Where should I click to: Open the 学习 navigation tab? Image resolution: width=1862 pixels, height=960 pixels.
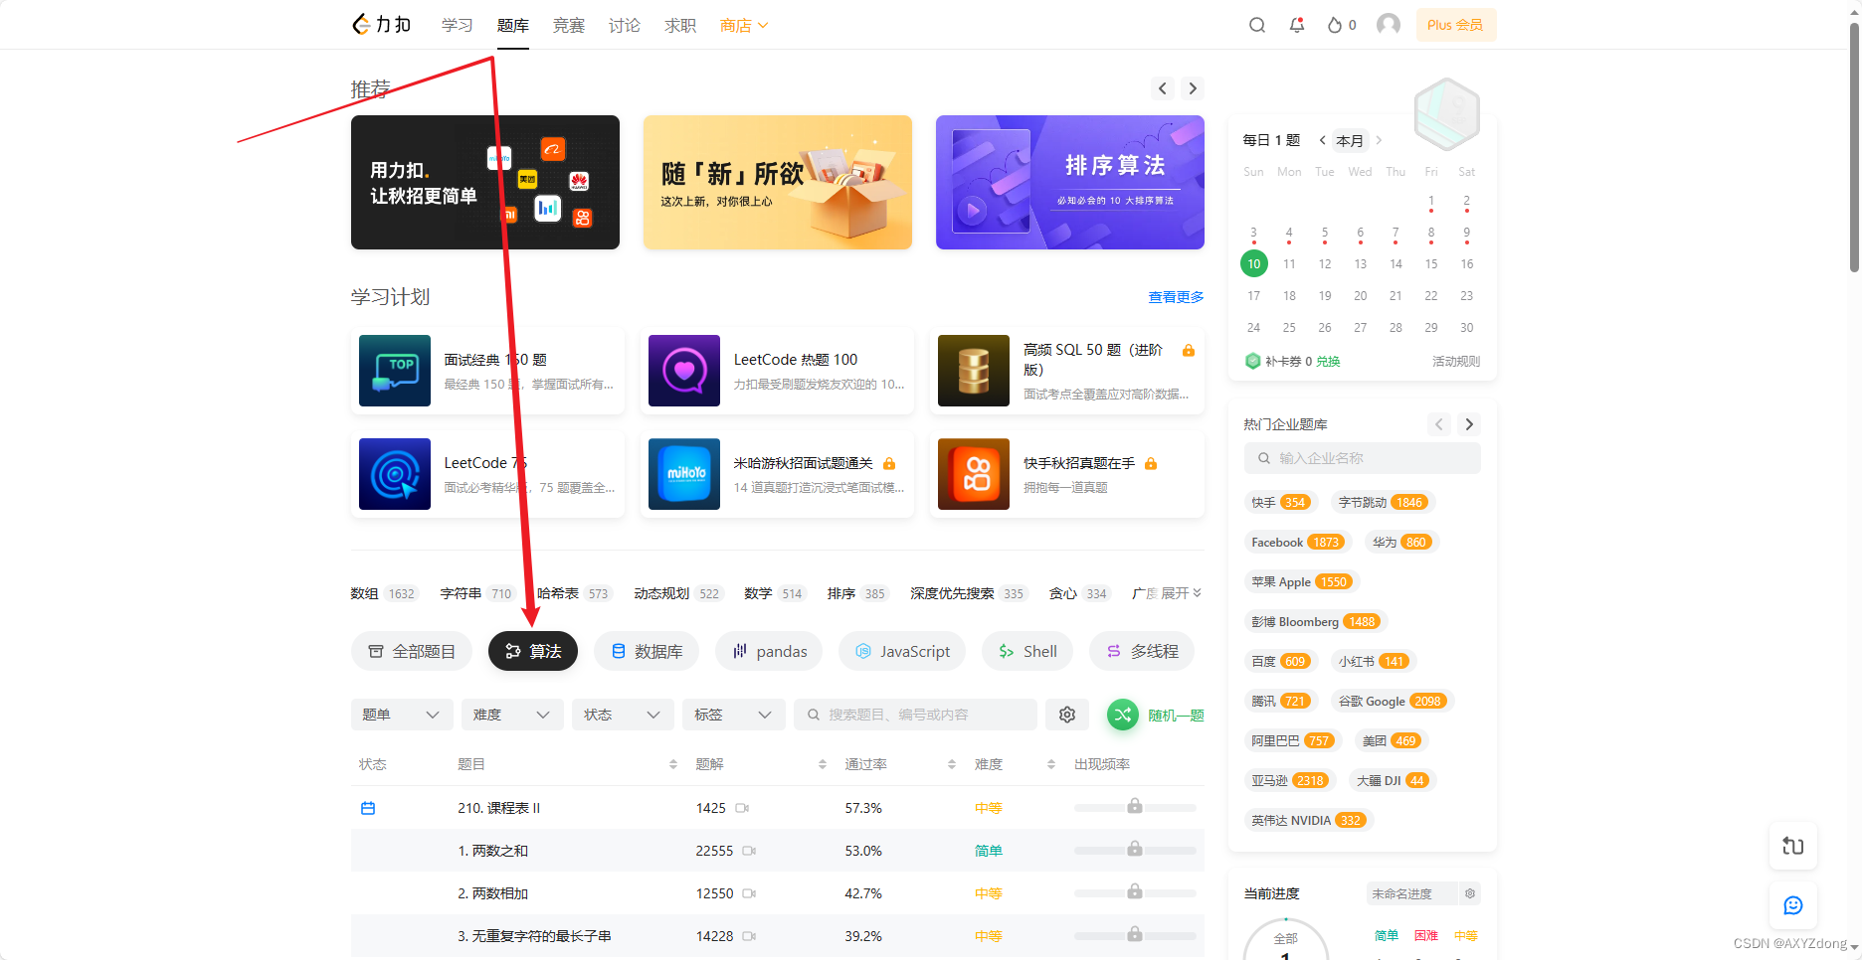458,25
